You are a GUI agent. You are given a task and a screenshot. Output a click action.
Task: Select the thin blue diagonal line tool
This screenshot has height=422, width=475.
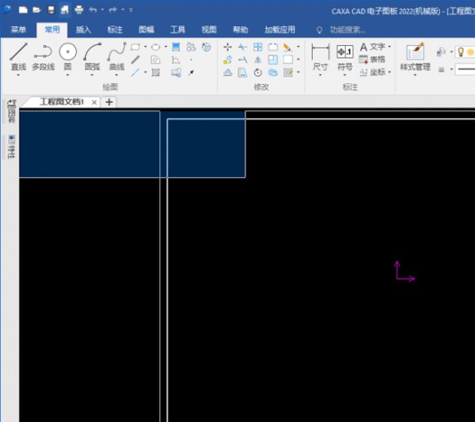pyautogui.click(x=135, y=72)
